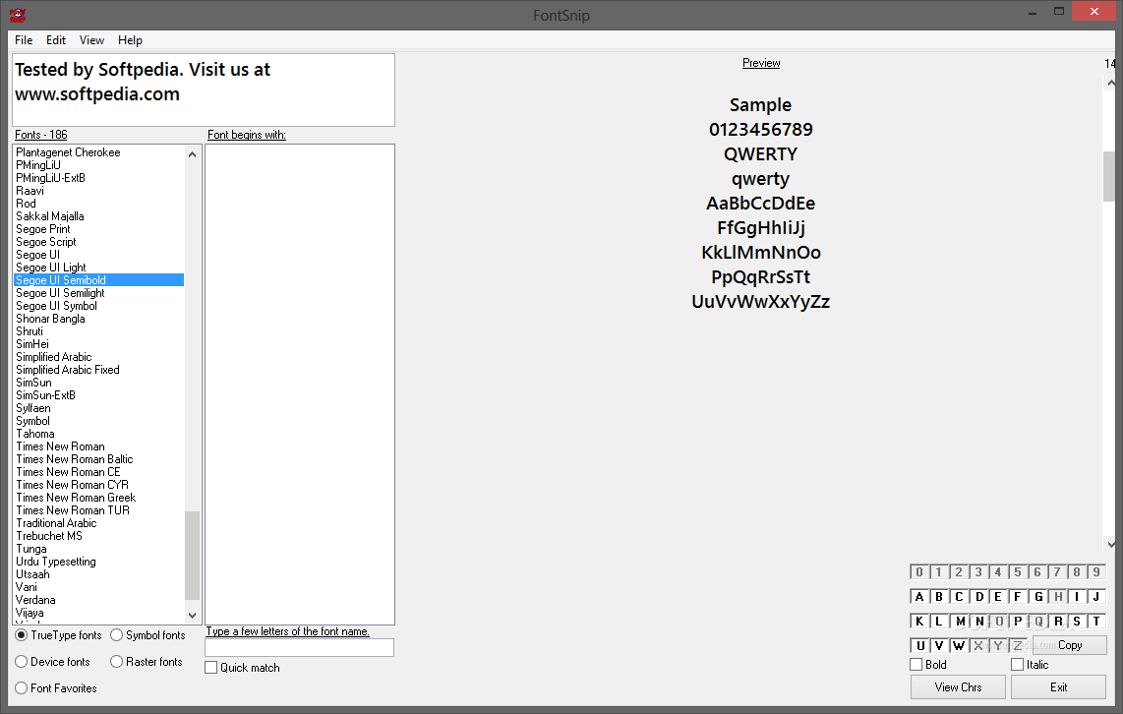Click the font name search input field
Screen dimensions: 1123x714
pos(299,647)
